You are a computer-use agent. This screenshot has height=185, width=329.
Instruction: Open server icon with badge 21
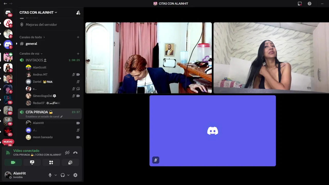8,132
